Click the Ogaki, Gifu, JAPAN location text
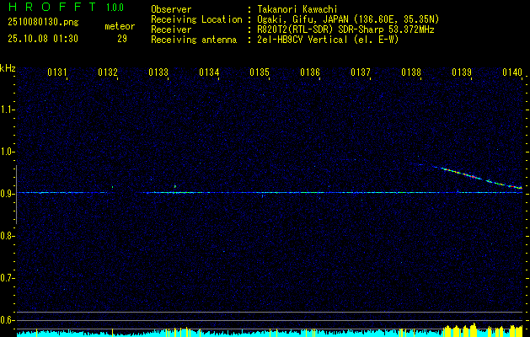530x337 pixels. click(348, 19)
